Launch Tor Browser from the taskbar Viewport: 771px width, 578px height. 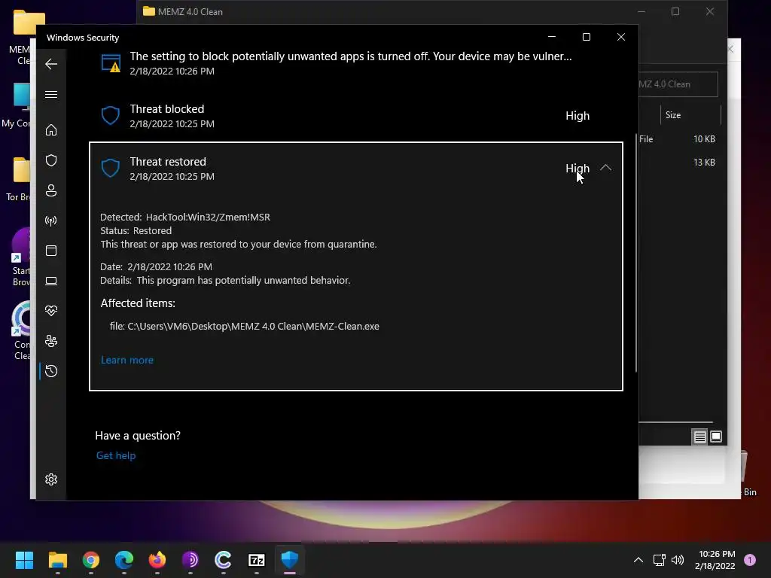click(x=190, y=560)
